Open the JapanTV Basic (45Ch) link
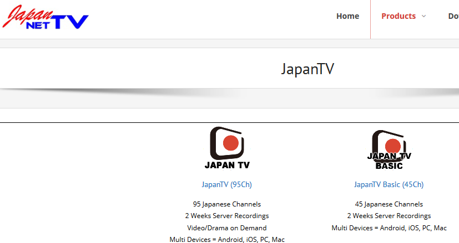The width and height of the screenshot is (459, 243). click(x=389, y=184)
